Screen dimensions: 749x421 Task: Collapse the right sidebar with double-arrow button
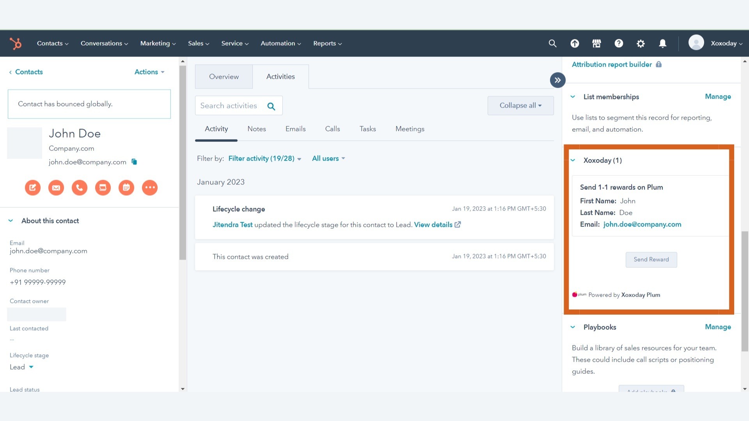click(558, 80)
